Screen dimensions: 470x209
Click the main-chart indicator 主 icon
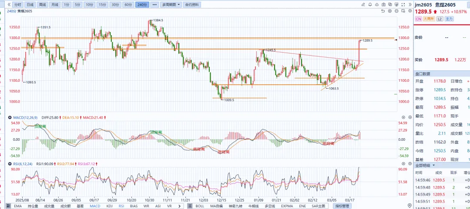point(190,206)
